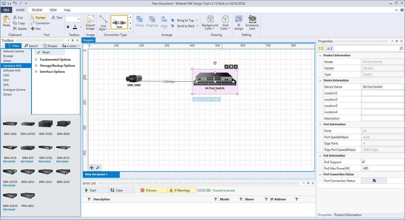
Task: Toggle the 0 Warnings filter
Action: 182,190
